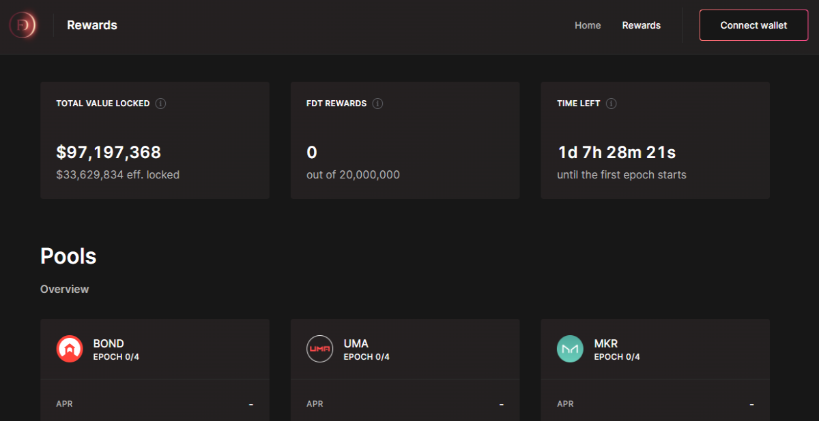Open info icon beside Time Left
Screen dimensions: 819x421
click(611, 104)
